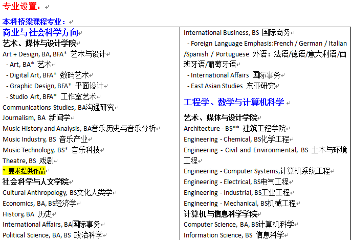This screenshot has width=352, height=240.
Task: Click the 本科桥梁课程专业 underlined heading
Action: [34, 22]
